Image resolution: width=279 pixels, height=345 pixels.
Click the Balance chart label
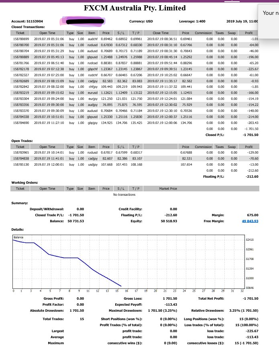coord(18,237)
